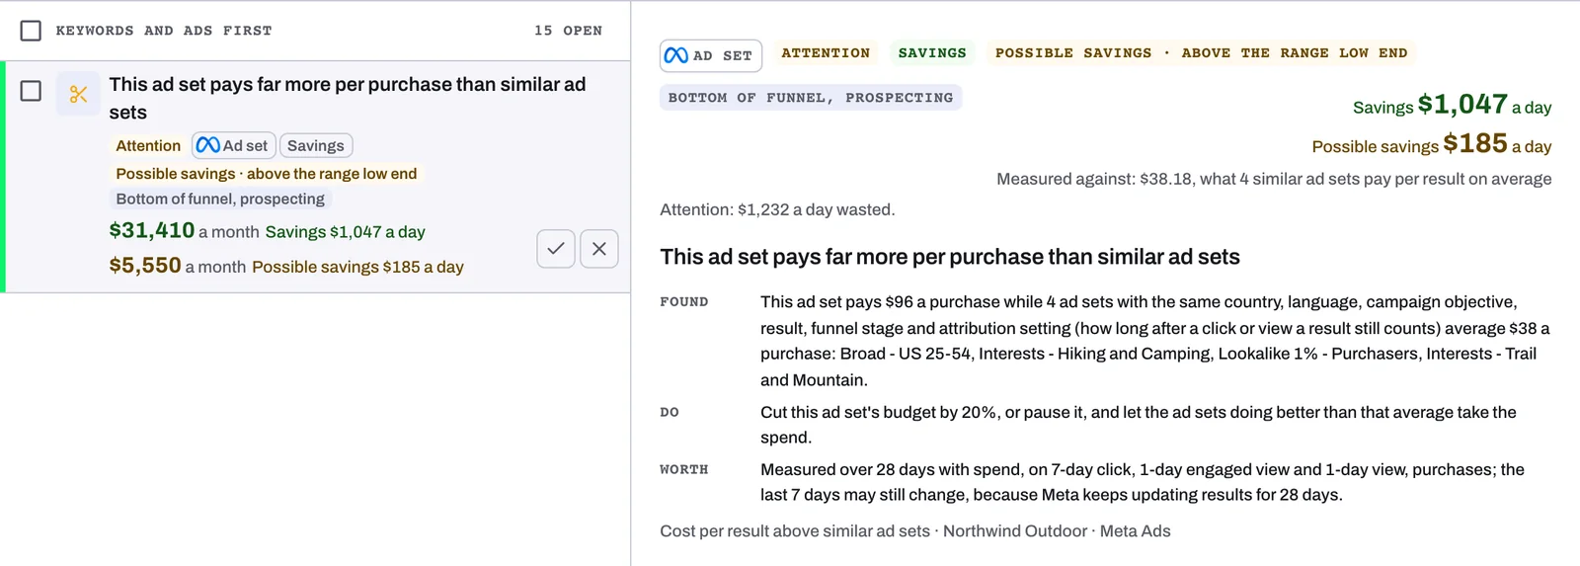Click the 'Cut this ad set's budget by 20%' recommendation
This screenshot has width=1580, height=566.
click(x=1139, y=425)
